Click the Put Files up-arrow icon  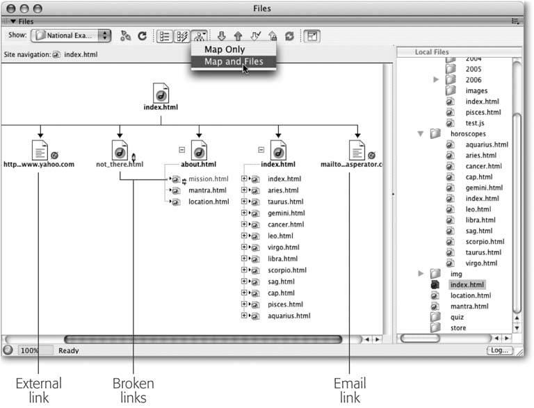[x=237, y=35]
